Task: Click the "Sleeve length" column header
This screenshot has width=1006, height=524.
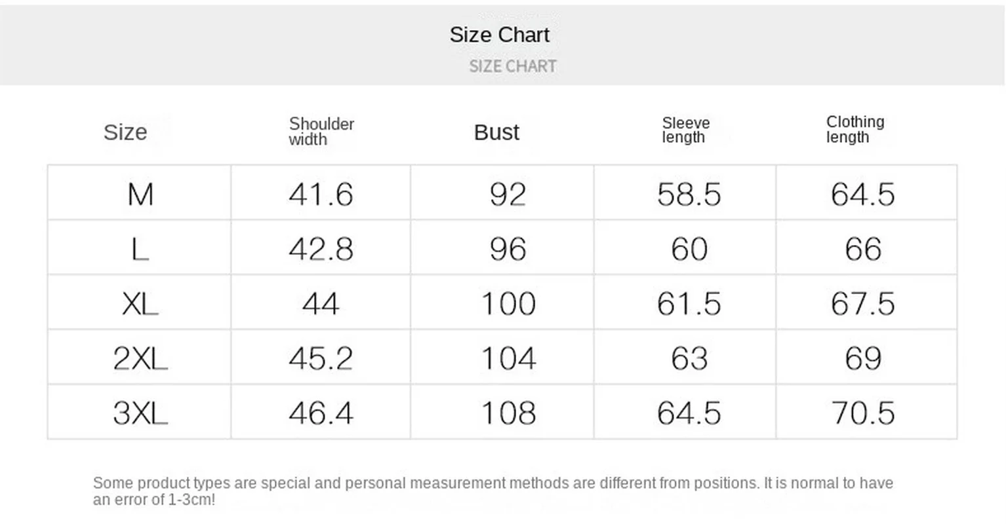Action: tap(685, 130)
